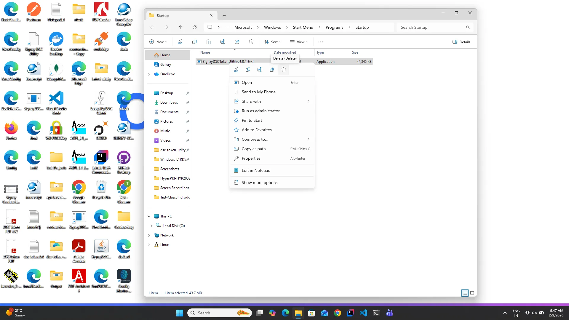Open the Compress to submenu
The image size is (569, 320).
click(x=272, y=139)
